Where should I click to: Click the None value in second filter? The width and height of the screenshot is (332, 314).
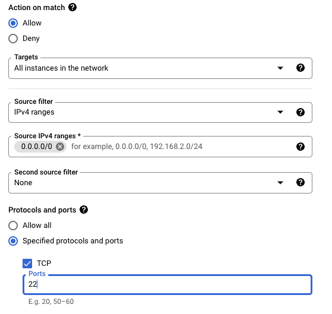[23, 183]
